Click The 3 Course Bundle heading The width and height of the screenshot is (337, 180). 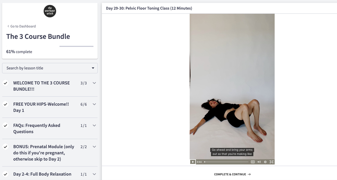point(38,36)
